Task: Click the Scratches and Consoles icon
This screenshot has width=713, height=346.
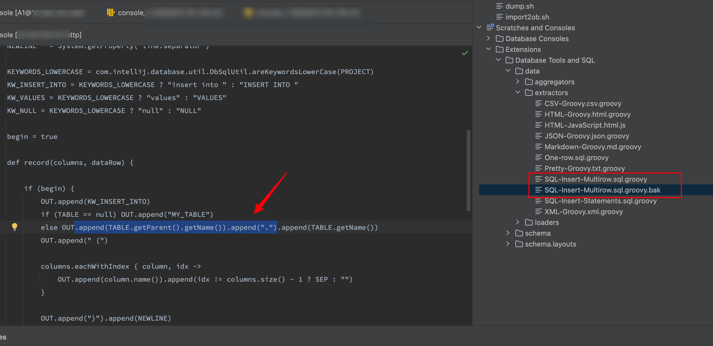Action: coord(490,27)
